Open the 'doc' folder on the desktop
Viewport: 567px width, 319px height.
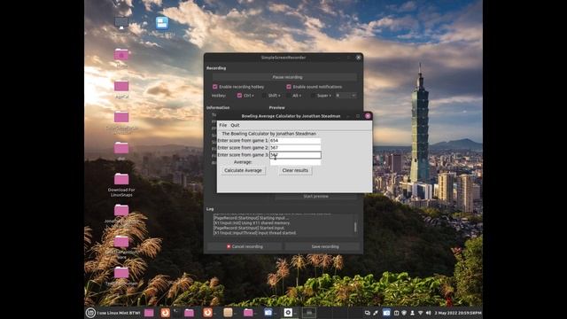[x=121, y=148]
